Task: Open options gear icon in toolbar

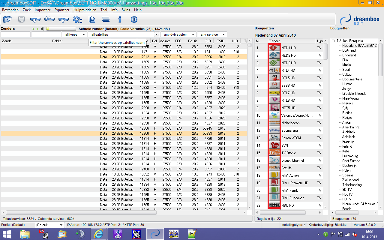Action: coord(77,20)
